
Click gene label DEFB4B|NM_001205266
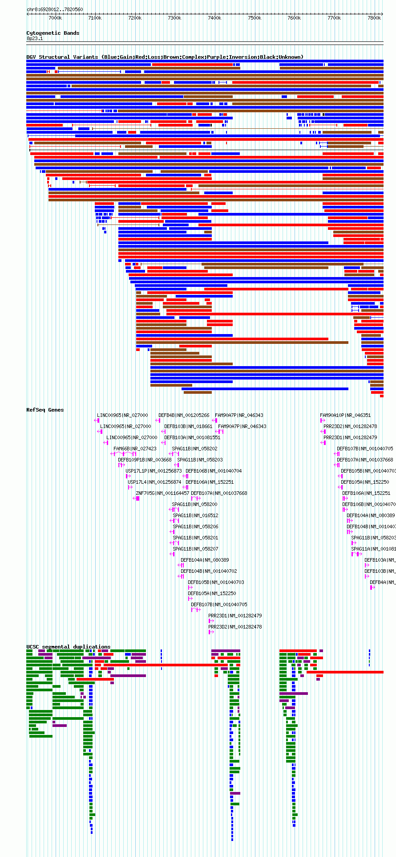click(x=184, y=415)
